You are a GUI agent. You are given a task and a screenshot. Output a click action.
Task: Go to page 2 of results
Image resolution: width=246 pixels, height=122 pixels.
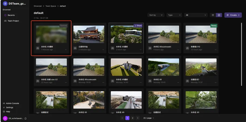pyautogui.click(x=132, y=118)
